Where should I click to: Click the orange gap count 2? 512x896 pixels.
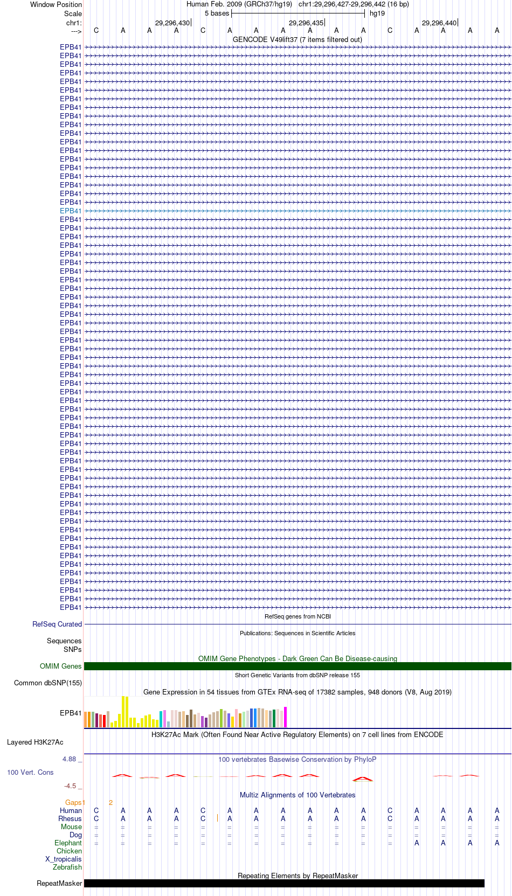point(110,802)
